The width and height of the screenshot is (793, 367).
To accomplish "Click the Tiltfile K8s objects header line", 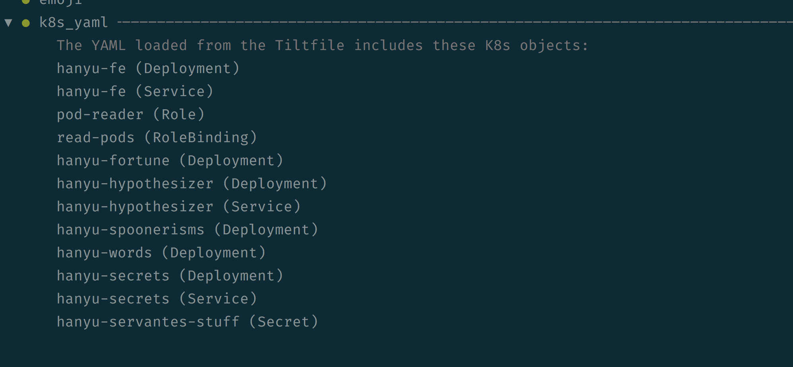I will click(322, 45).
